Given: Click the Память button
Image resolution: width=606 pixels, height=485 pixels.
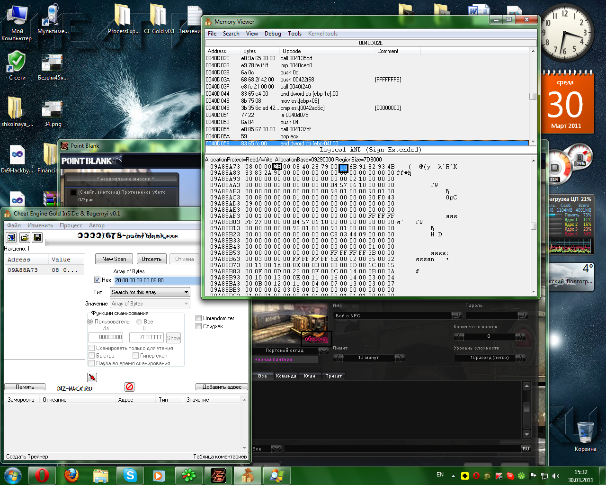Looking at the screenshot, I should (x=25, y=387).
